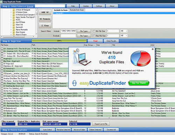Check the Big Ones - Angel.mp3 checkbox
175x135 pixels.
click(2, 61)
